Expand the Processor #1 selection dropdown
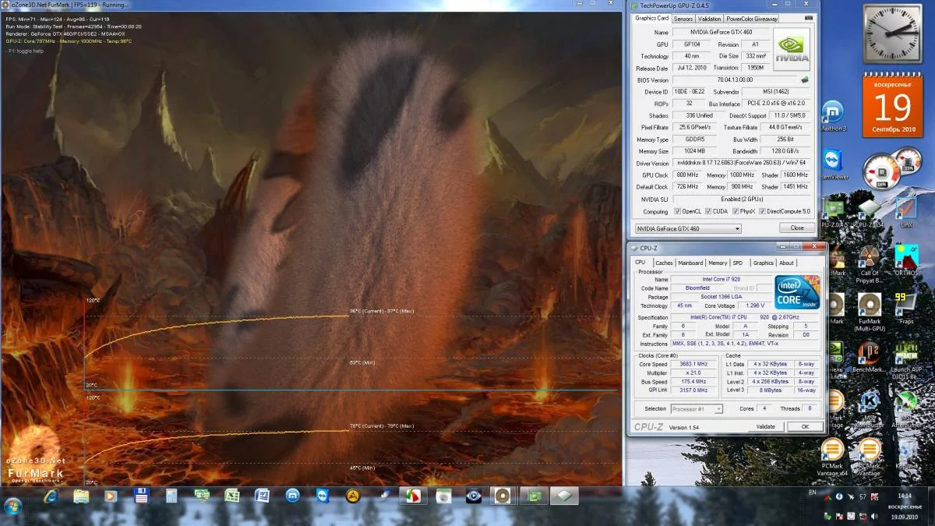935x526 pixels. [697, 408]
